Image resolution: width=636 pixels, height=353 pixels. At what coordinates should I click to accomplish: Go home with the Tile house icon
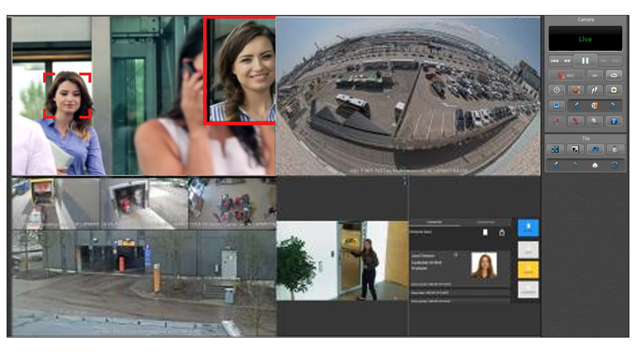[595, 165]
